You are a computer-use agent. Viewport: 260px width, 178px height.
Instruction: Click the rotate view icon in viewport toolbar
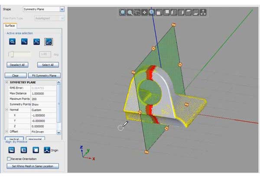click(137, 13)
